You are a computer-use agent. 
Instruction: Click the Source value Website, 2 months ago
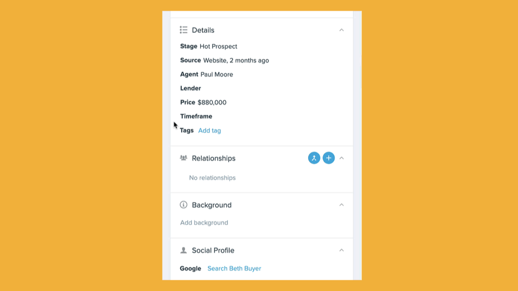point(236,60)
